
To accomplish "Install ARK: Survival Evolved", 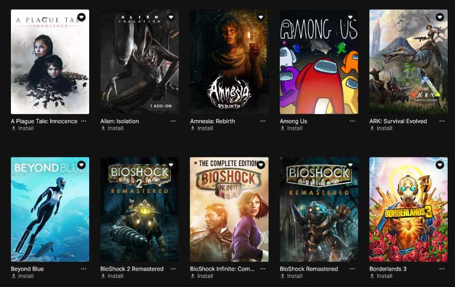I will [x=381, y=128].
